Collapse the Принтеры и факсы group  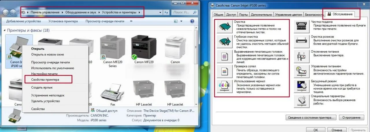pyautogui.click(x=5, y=30)
